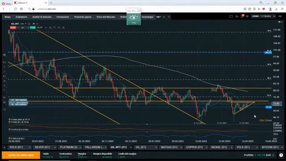
Task: Open Vista del Mercato tab
Action: click(106, 17)
